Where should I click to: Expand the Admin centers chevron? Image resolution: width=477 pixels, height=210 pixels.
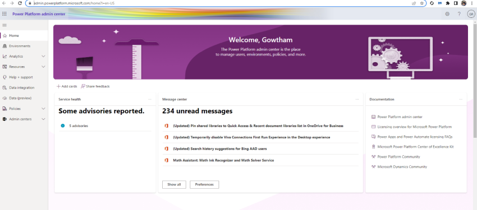pos(43,119)
